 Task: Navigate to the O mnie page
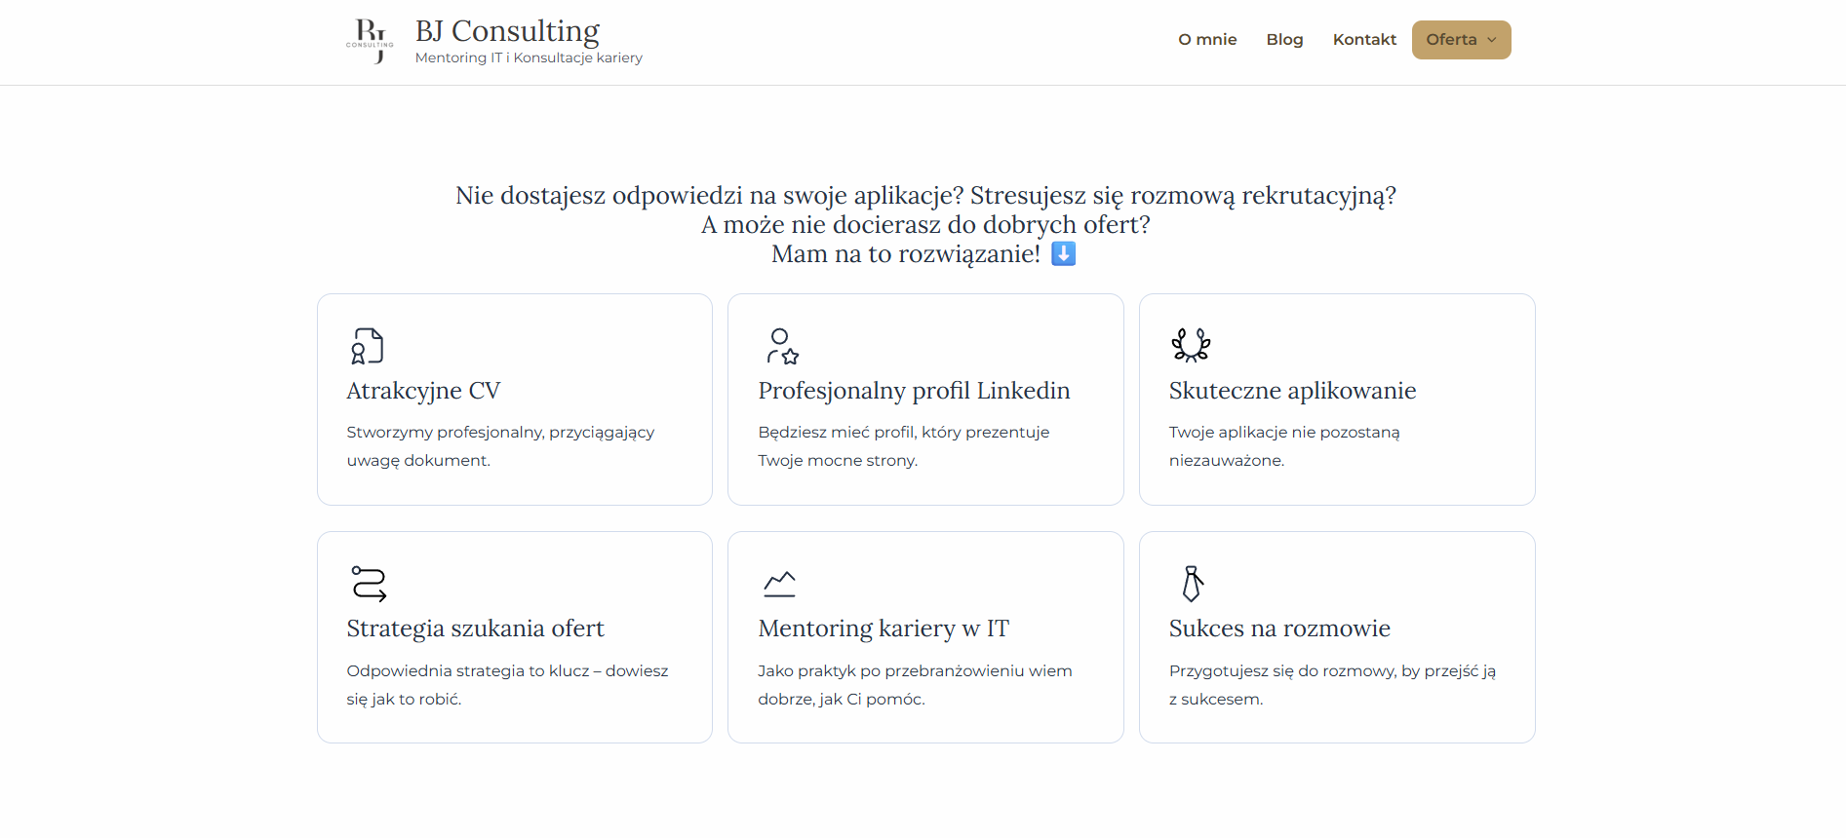point(1206,39)
